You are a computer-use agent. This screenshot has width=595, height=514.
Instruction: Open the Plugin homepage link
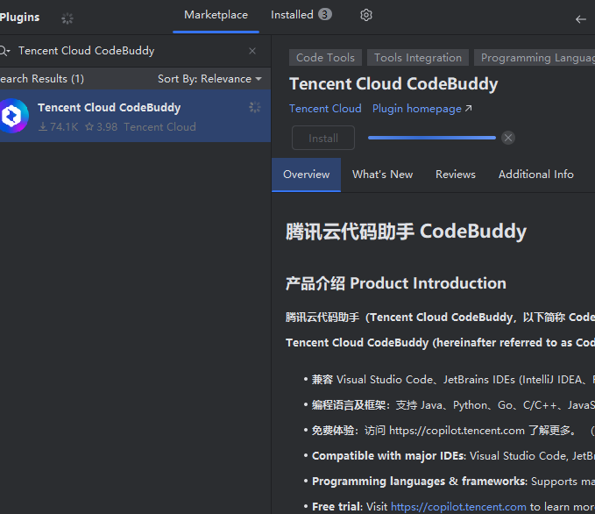click(422, 109)
